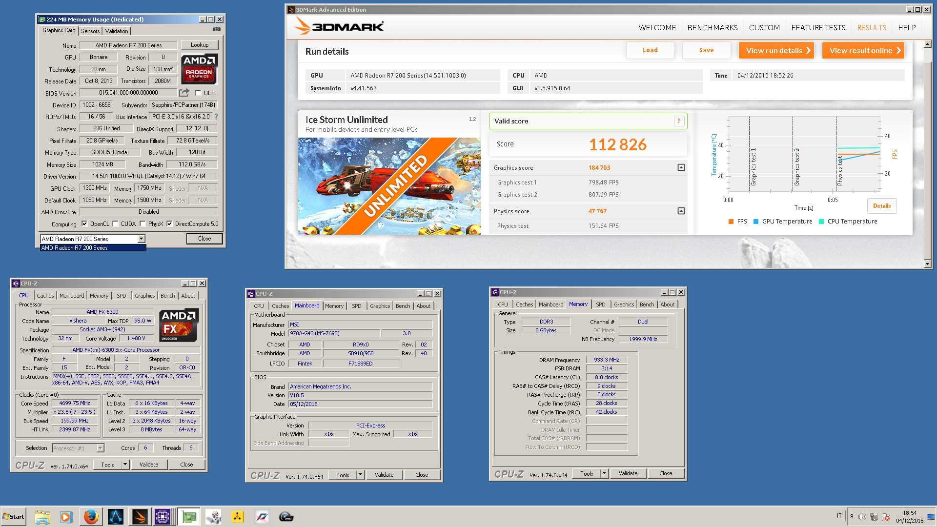Click the Details button under the chart

pos(882,206)
